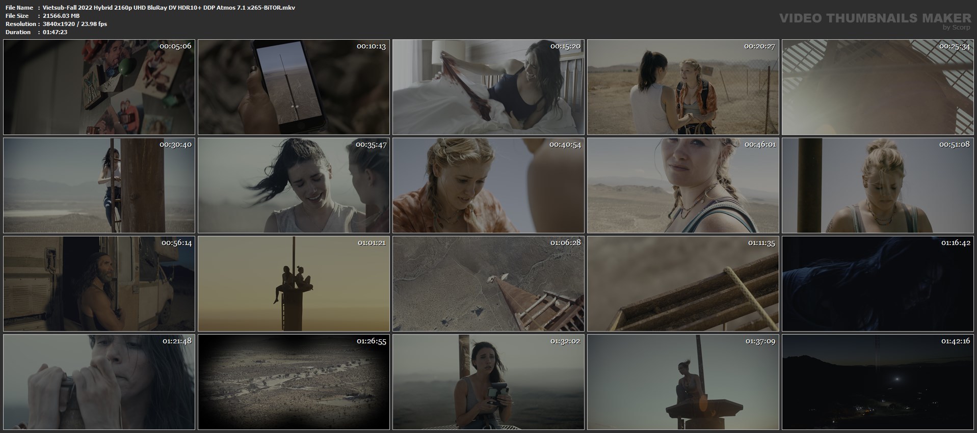Click the thumbnail at 01:32:02

488,382
